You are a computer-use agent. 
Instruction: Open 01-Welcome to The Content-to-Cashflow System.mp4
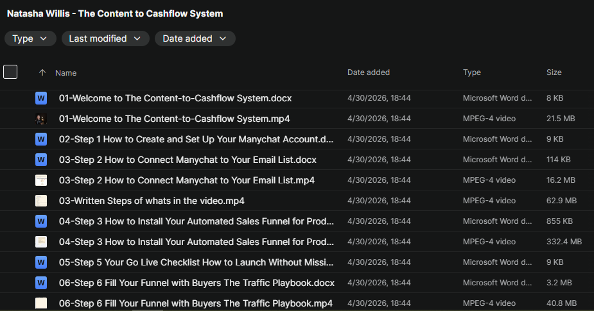pos(174,119)
